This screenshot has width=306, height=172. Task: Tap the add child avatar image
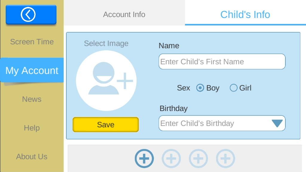coord(106,80)
